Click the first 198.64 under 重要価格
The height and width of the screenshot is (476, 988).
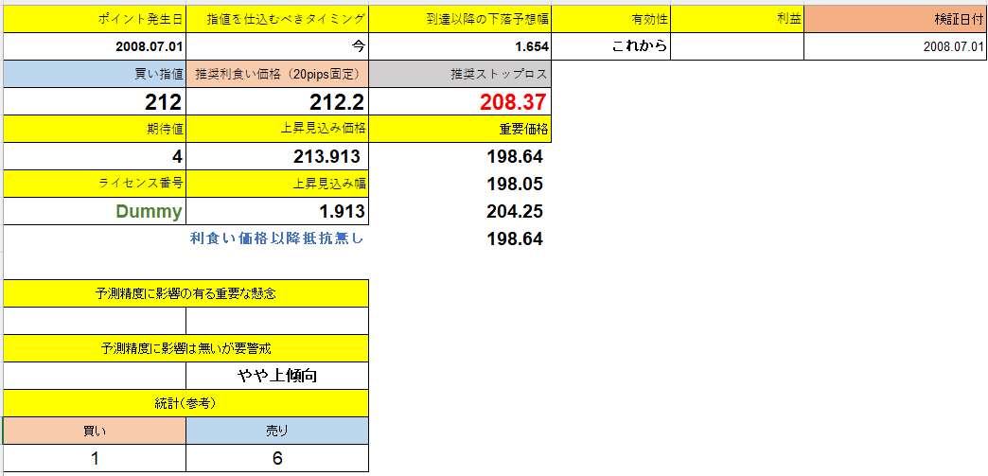[514, 156]
